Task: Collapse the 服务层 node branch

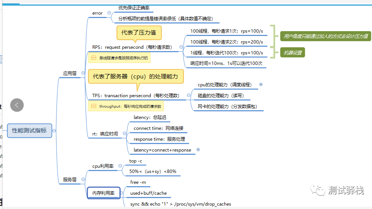Action: (83, 179)
